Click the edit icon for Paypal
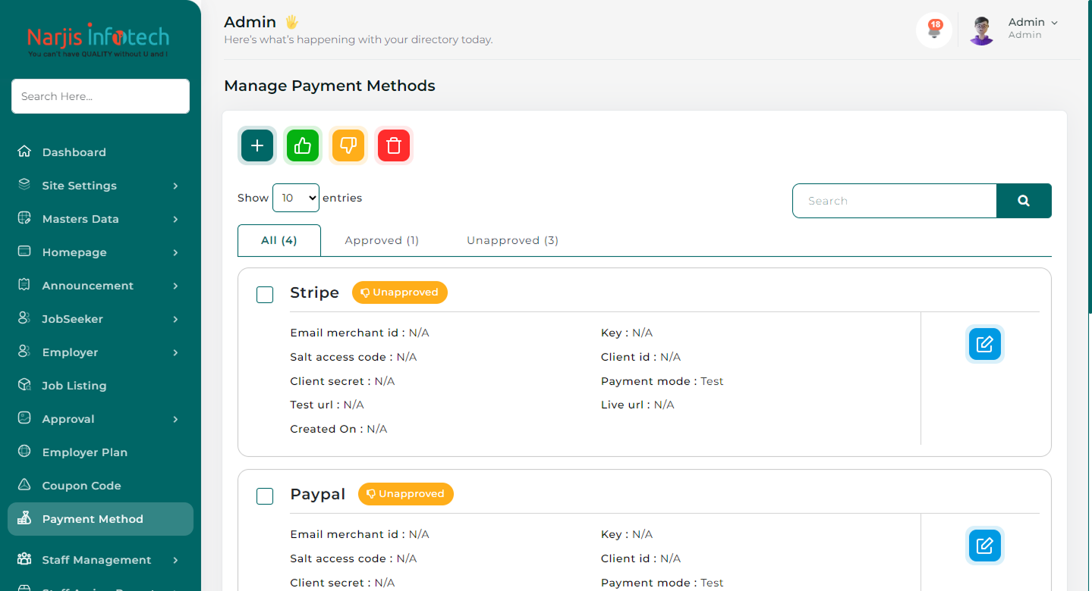 984,546
